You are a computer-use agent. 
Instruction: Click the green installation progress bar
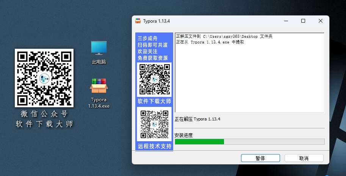[250, 142]
